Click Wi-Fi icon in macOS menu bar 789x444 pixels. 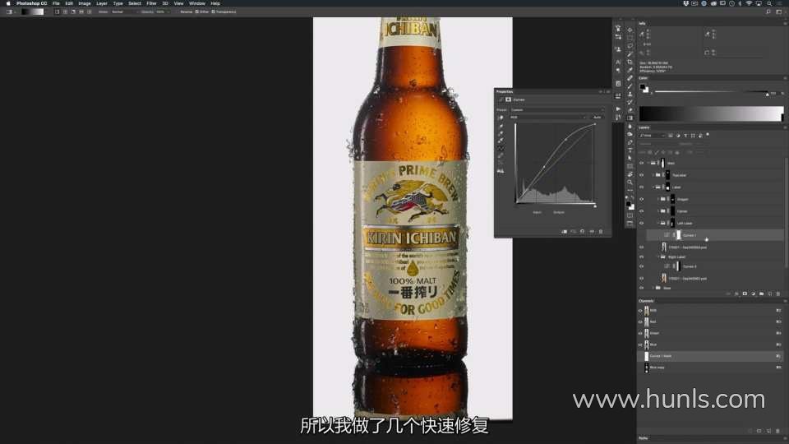(750, 3)
